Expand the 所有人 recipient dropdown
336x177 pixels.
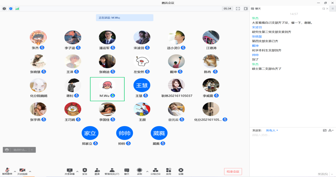click(272, 130)
